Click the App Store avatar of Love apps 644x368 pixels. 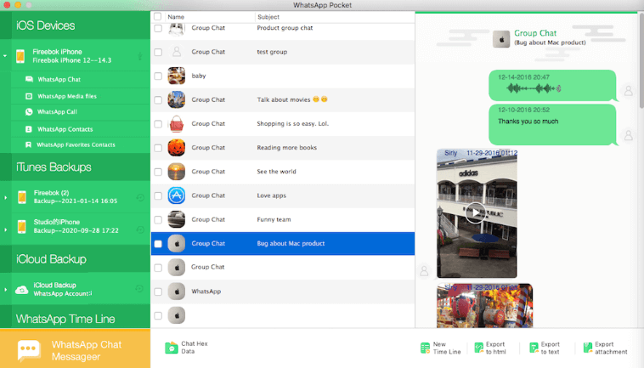[176, 195]
